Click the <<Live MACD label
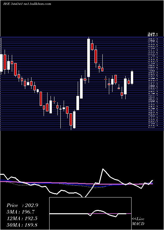164x230 pixels. click(138, 221)
